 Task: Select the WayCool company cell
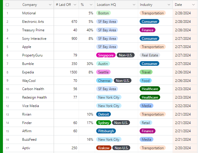pos(28,80)
